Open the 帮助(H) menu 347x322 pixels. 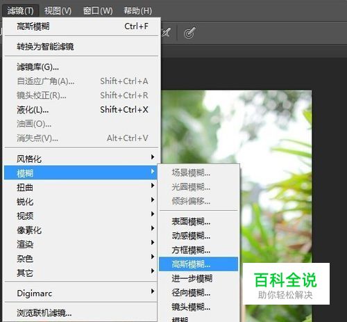(x=137, y=10)
